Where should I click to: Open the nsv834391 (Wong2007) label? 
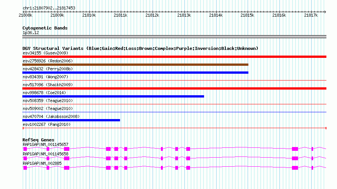pyautogui.click(x=45, y=77)
